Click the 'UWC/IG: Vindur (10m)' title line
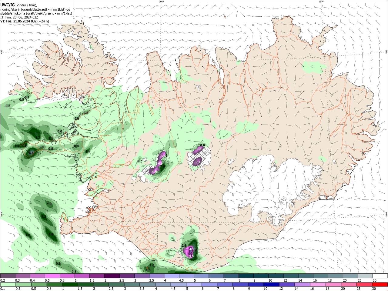 (x=19, y=5)
